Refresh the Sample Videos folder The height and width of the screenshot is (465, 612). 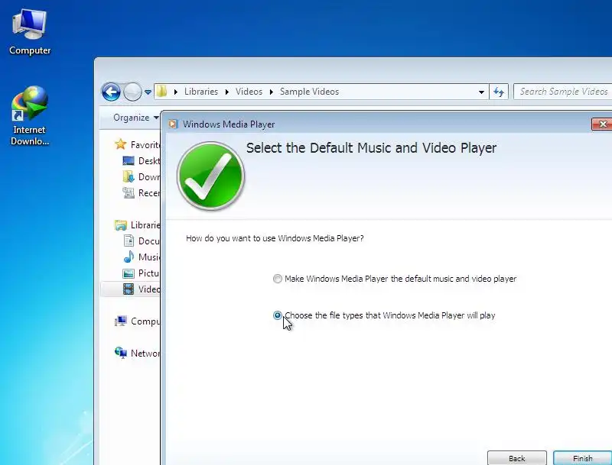point(499,92)
